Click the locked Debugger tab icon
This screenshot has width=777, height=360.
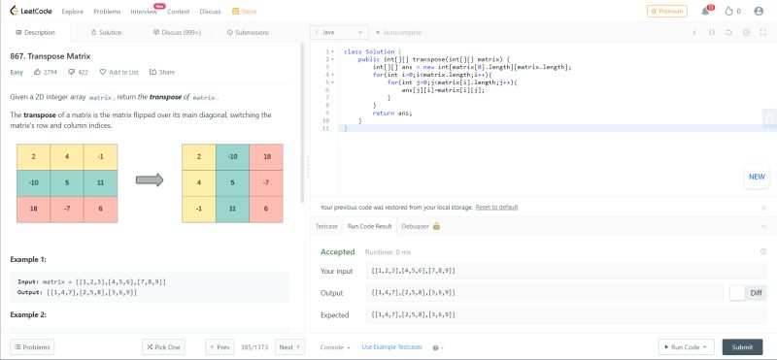(436, 226)
